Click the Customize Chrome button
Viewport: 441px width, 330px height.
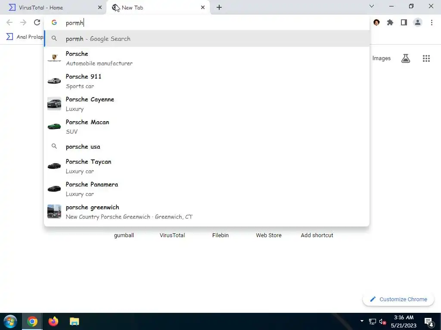tap(398, 299)
